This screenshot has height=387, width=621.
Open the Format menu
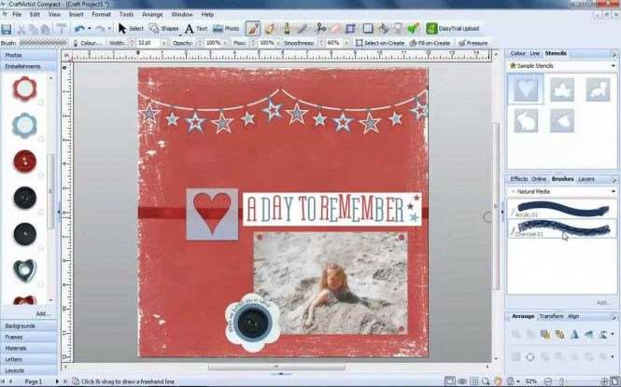pyautogui.click(x=102, y=14)
